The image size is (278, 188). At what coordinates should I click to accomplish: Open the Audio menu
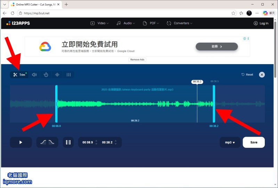(x=126, y=23)
